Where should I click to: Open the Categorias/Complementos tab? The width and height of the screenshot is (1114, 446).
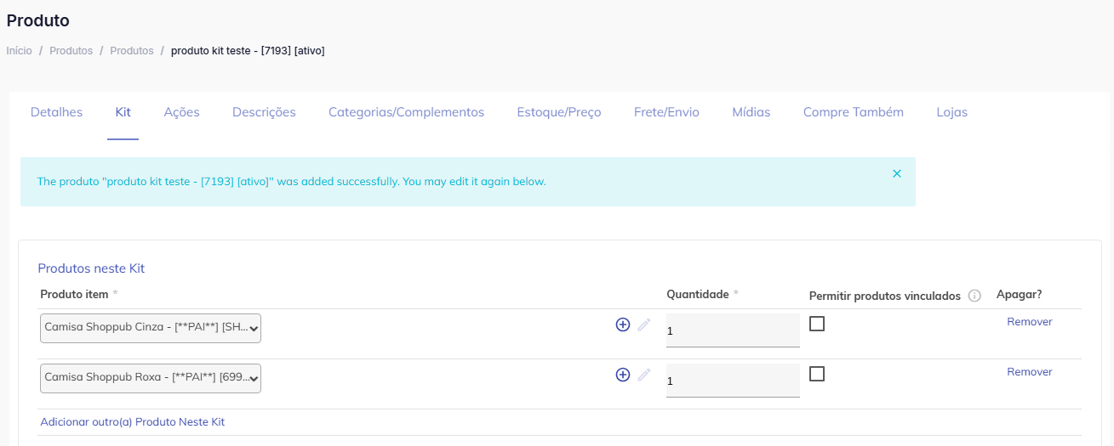(x=406, y=112)
